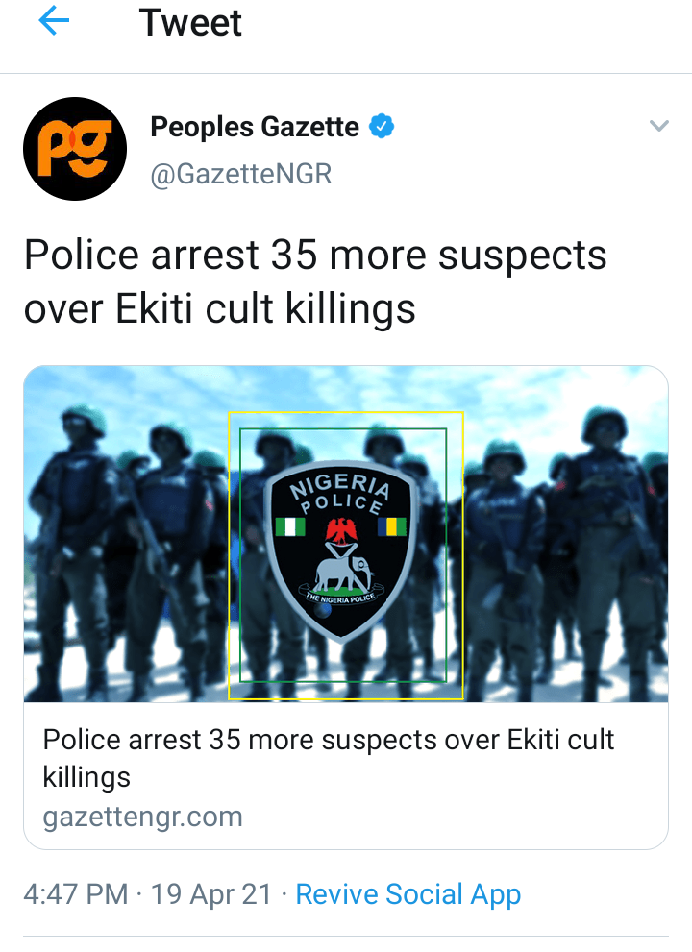Image resolution: width=692 pixels, height=952 pixels.
Task: Tap the Nigeria Police badge in image
Action: (341, 550)
